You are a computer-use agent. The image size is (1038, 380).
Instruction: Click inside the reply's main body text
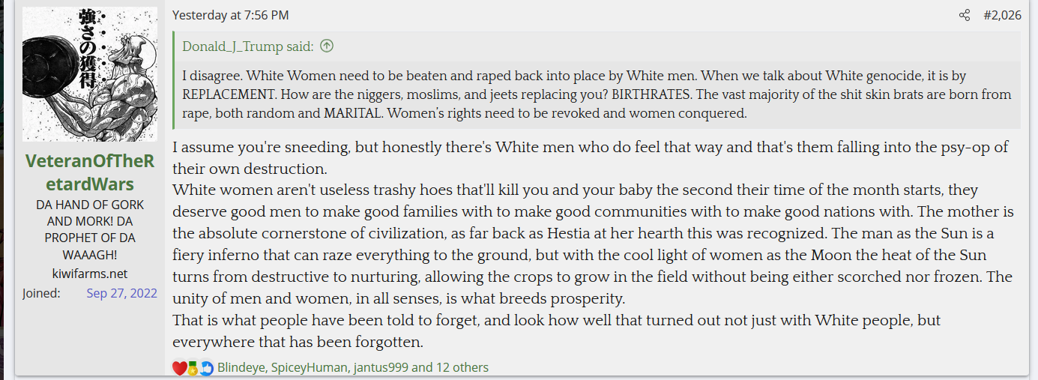(x=592, y=244)
